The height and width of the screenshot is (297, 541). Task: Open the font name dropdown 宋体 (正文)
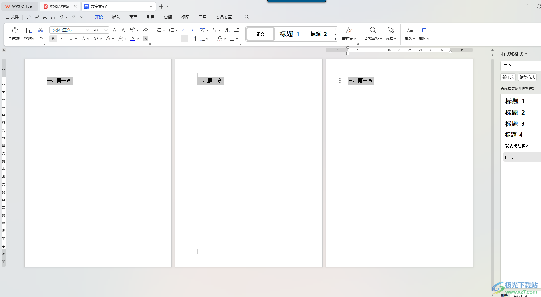87,30
